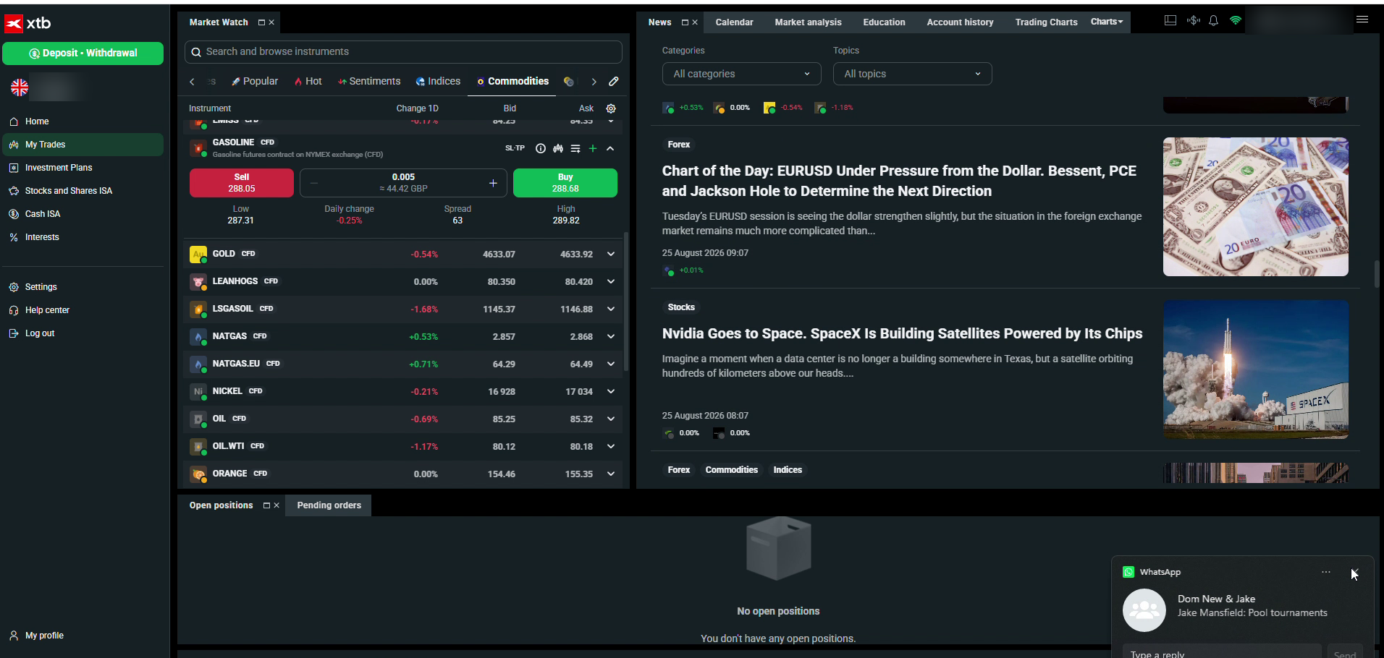Open Investment Plans in sidebar
Screen dimensions: 1384x658
pos(83,168)
